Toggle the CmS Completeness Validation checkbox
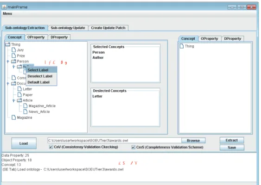Viewport: 261px width, 185px height. click(134, 147)
